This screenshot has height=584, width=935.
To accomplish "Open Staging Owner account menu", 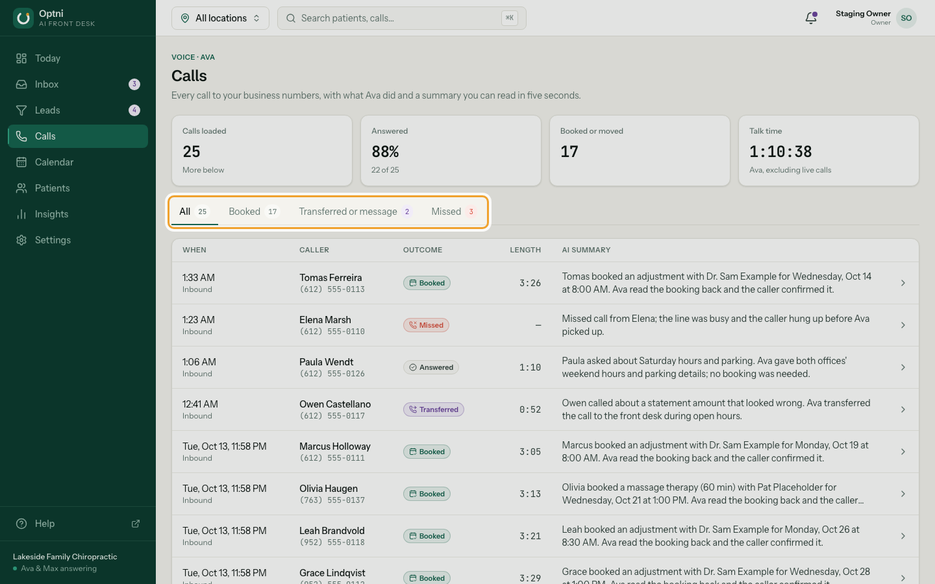I will [x=876, y=18].
